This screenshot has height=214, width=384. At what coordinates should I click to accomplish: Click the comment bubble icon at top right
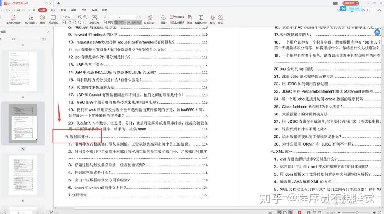369,10
